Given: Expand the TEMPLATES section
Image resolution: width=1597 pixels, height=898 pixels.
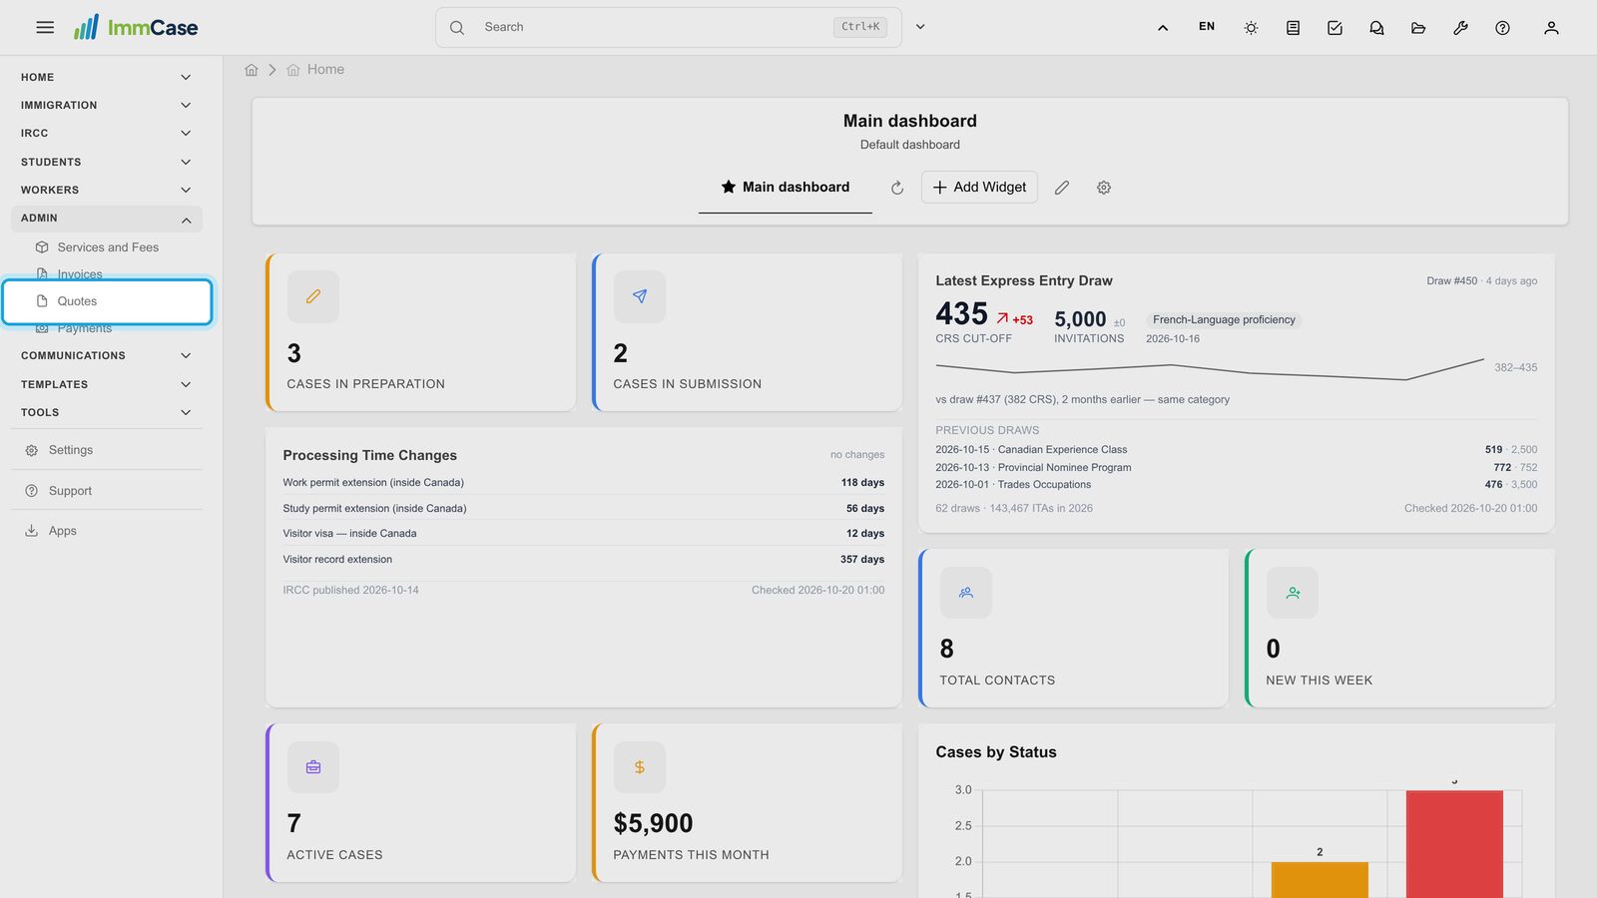Looking at the screenshot, I should click(x=107, y=384).
